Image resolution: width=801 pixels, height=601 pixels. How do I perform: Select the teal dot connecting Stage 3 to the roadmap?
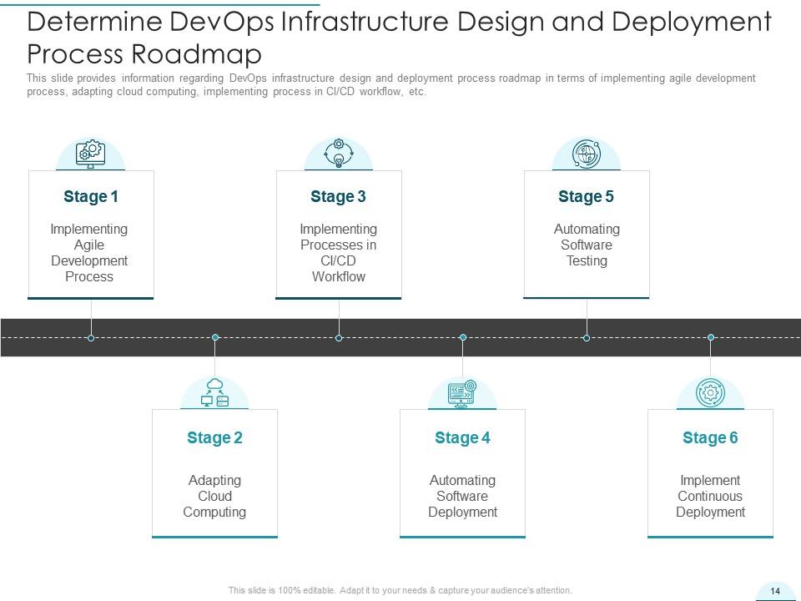(x=339, y=337)
